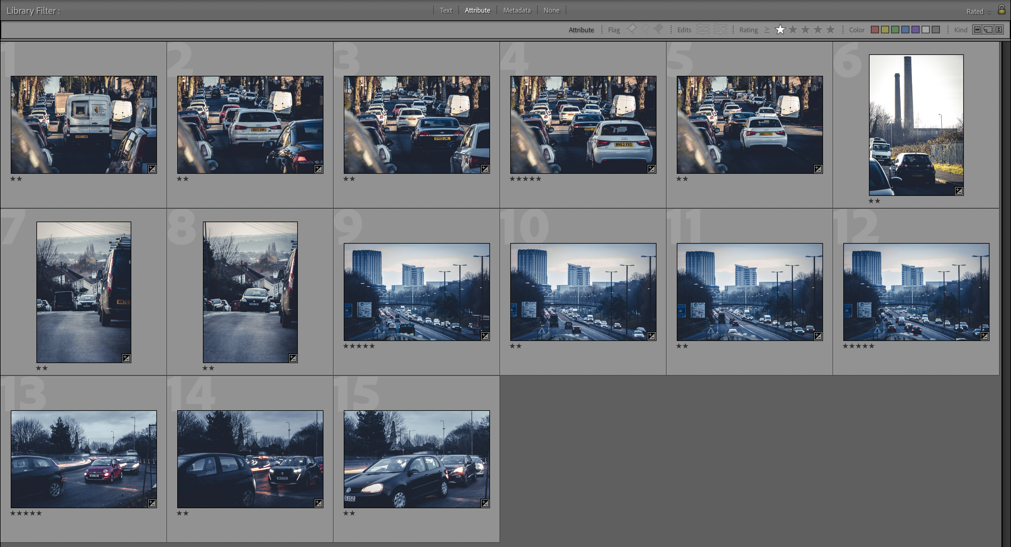1011x547 pixels.
Task: Filter by flagged photos icon
Action: (x=632, y=29)
